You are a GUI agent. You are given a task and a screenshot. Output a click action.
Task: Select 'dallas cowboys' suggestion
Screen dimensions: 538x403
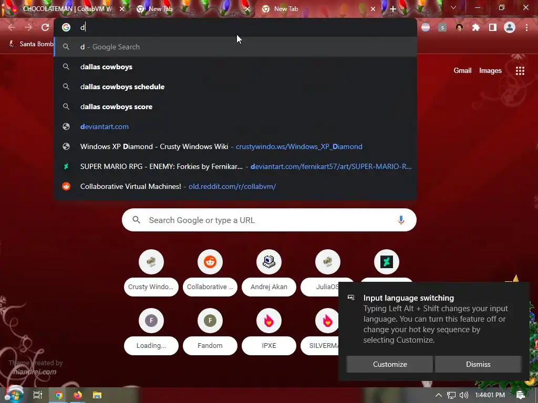[235, 67]
